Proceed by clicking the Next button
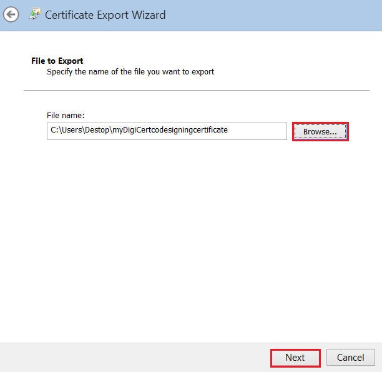 tap(295, 358)
